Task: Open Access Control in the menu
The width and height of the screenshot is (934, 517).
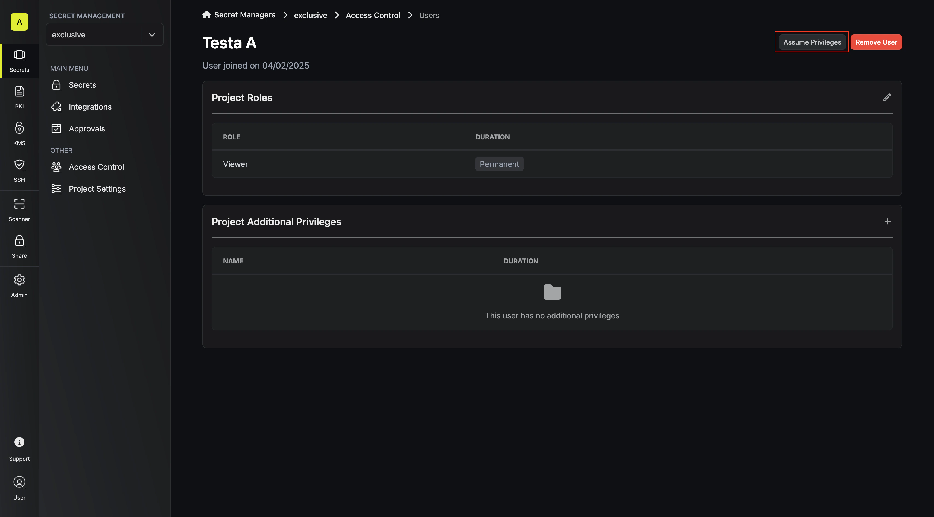Action: coord(96,167)
